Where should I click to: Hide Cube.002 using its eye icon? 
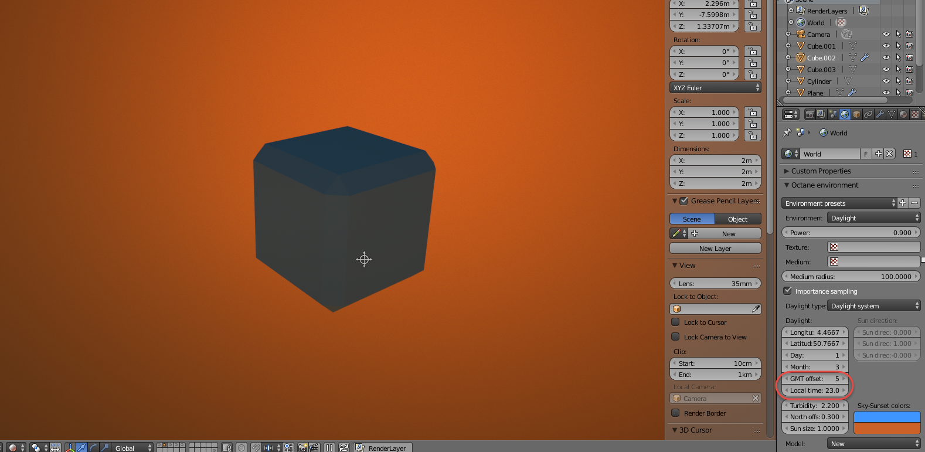click(886, 57)
